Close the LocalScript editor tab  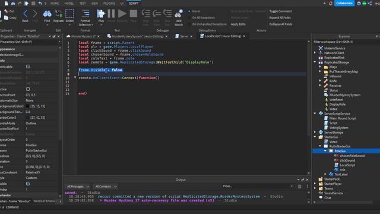coord(244,36)
